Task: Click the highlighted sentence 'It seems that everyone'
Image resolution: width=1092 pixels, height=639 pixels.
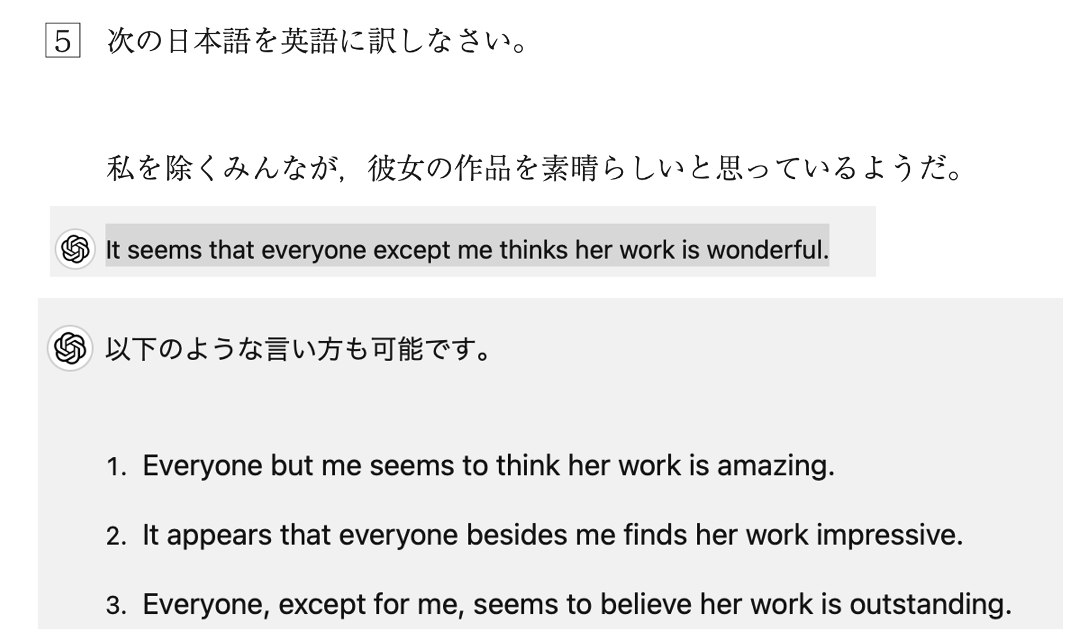Action: pyautogui.click(x=467, y=250)
